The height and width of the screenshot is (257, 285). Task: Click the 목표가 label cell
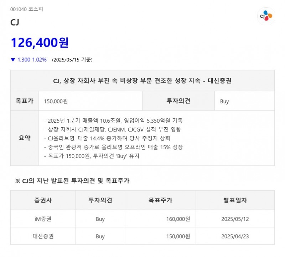24,101
